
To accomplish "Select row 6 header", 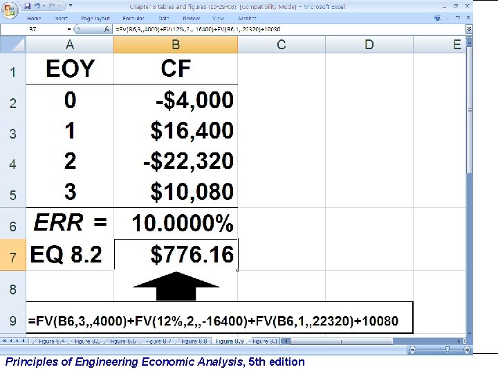I will coord(12,223).
